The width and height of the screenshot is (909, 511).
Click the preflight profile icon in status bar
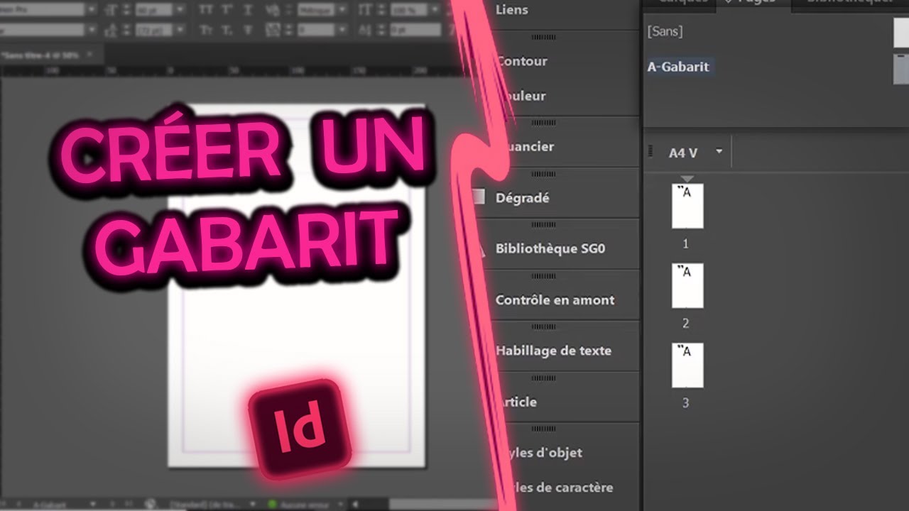pos(151,505)
